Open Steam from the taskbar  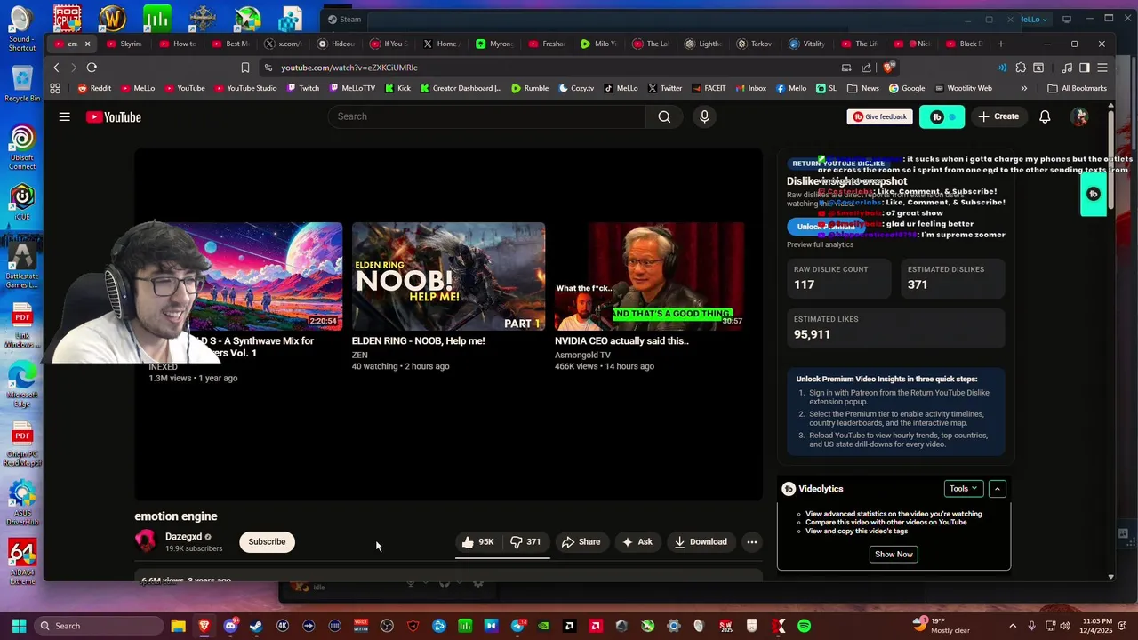click(x=256, y=626)
